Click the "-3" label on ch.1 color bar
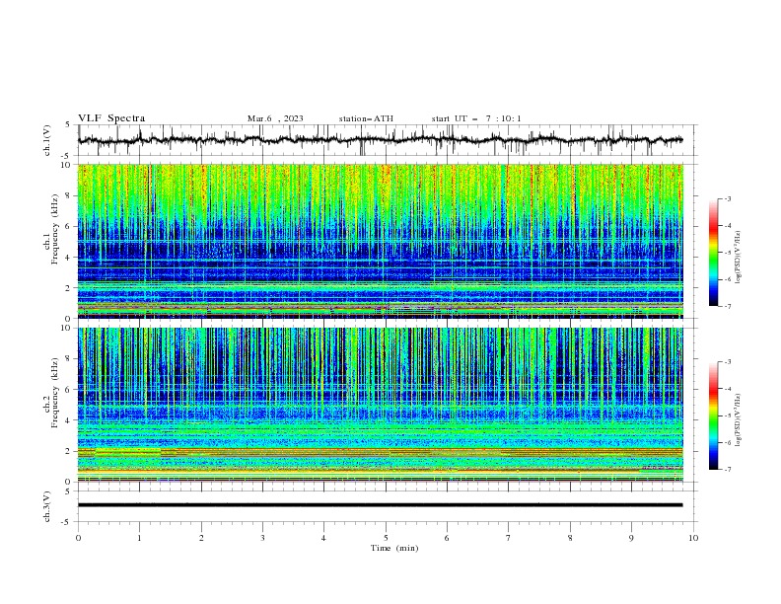This screenshot has height=604, width=781. (x=728, y=198)
